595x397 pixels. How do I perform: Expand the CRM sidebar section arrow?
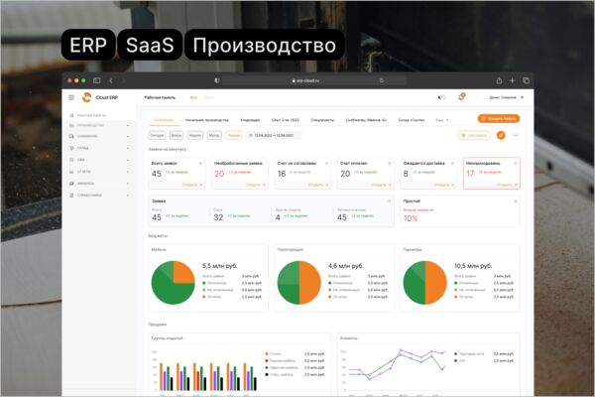128,160
